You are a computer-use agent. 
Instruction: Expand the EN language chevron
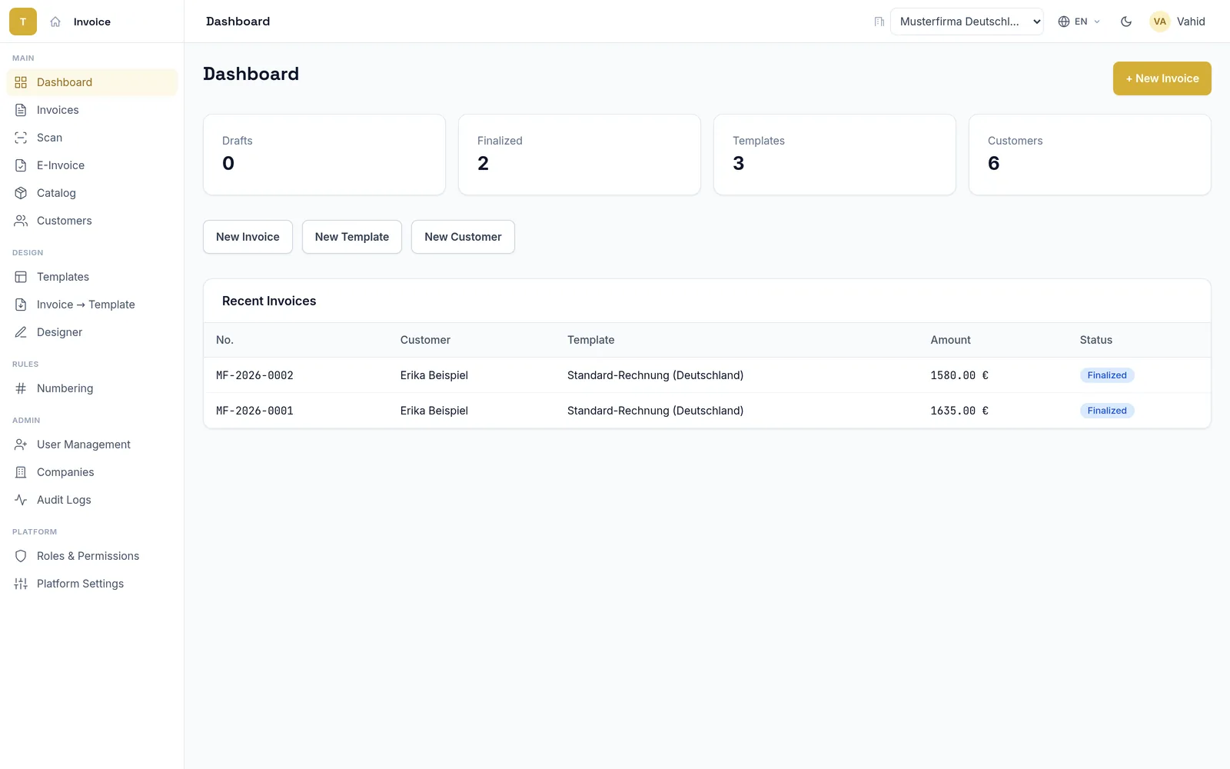click(x=1097, y=22)
